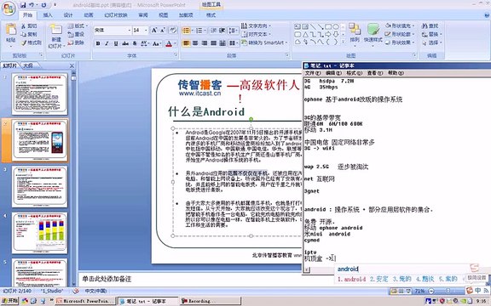Open shape outline (形状轮廓) dropdown
491x306 pixels.
pos(401,34)
